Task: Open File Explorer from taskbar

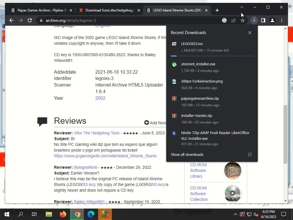Action: click(x=49, y=214)
